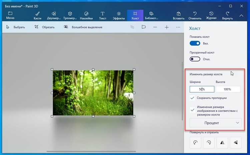Flip canvas vertically

coord(236,142)
